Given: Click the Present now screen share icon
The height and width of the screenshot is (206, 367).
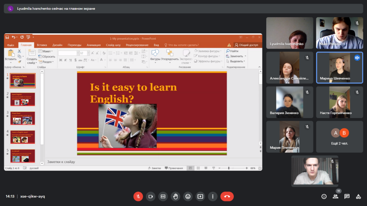Looking at the screenshot, I should tap(200, 197).
